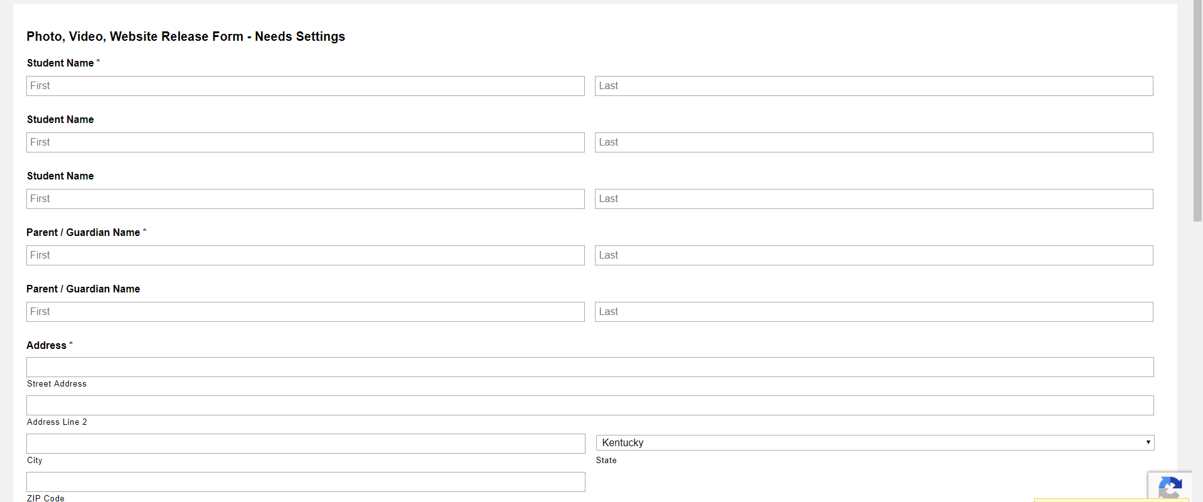Click the reCAPTCHA badge icon
The height and width of the screenshot is (502, 1203).
(x=1170, y=488)
